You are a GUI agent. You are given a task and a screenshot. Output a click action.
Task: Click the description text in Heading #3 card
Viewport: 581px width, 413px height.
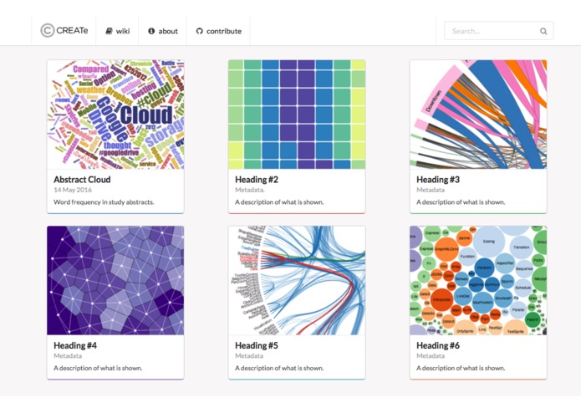461,202
